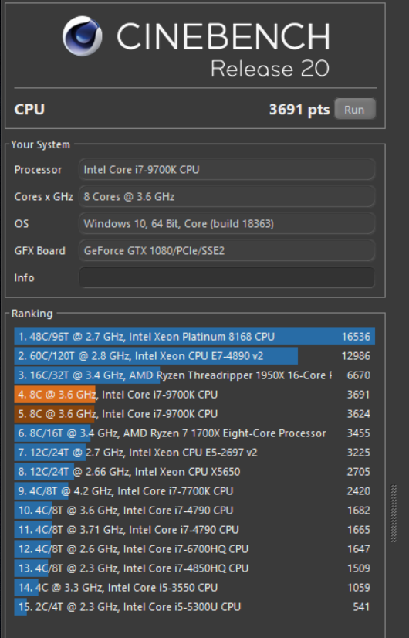The height and width of the screenshot is (638, 409).
Task: Click the Ranking section title
Action: (x=32, y=314)
